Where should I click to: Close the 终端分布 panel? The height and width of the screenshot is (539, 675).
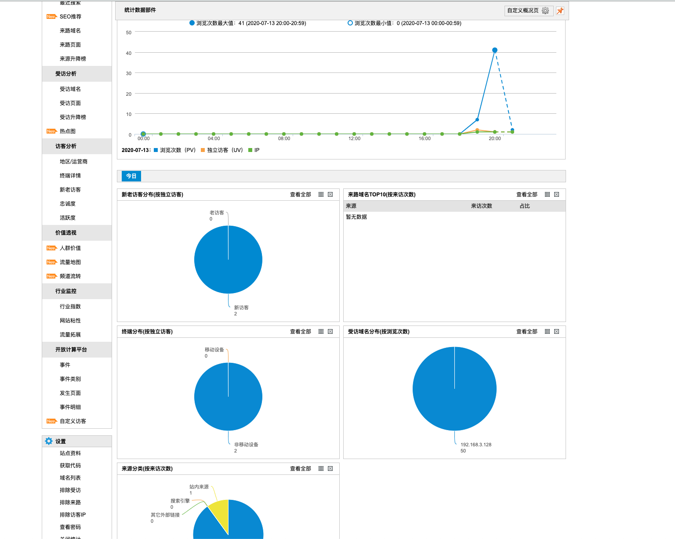pos(330,332)
